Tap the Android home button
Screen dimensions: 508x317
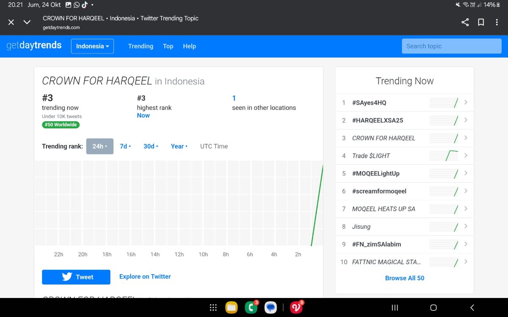pyautogui.click(x=433, y=308)
